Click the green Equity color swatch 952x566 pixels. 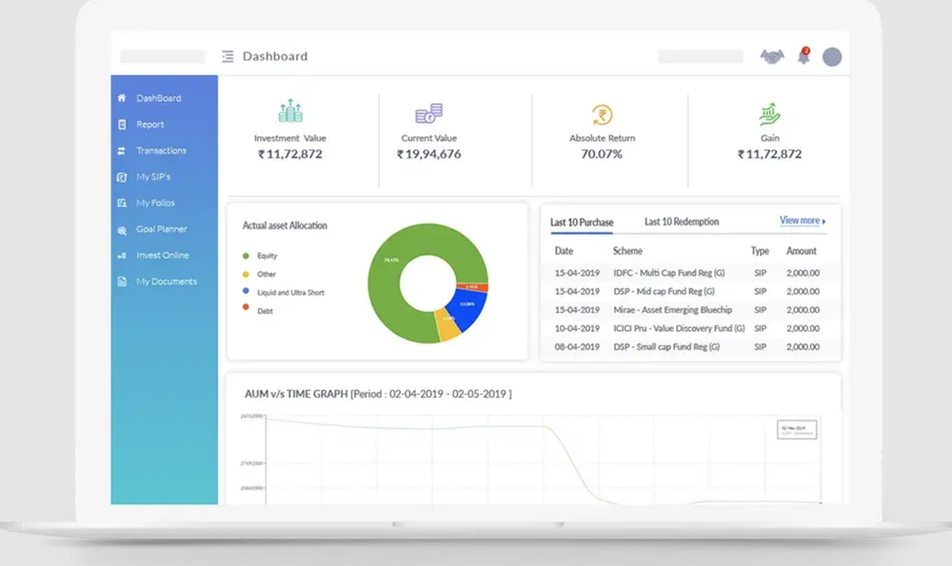246,256
